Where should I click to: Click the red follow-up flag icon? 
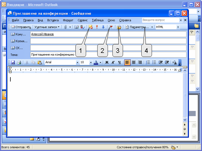[x=111, y=27]
